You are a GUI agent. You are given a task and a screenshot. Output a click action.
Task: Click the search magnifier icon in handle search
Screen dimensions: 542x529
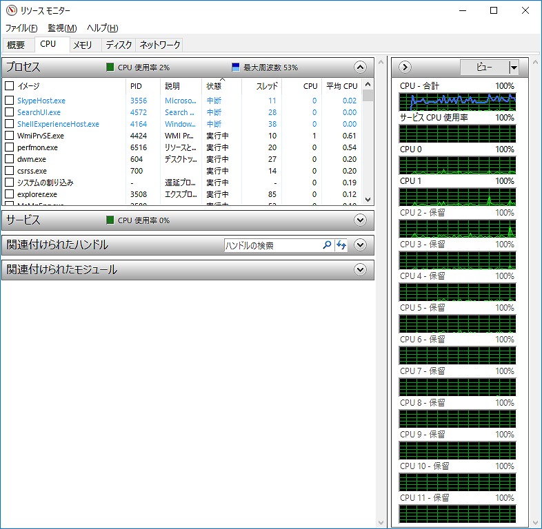(x=328, y=245)
